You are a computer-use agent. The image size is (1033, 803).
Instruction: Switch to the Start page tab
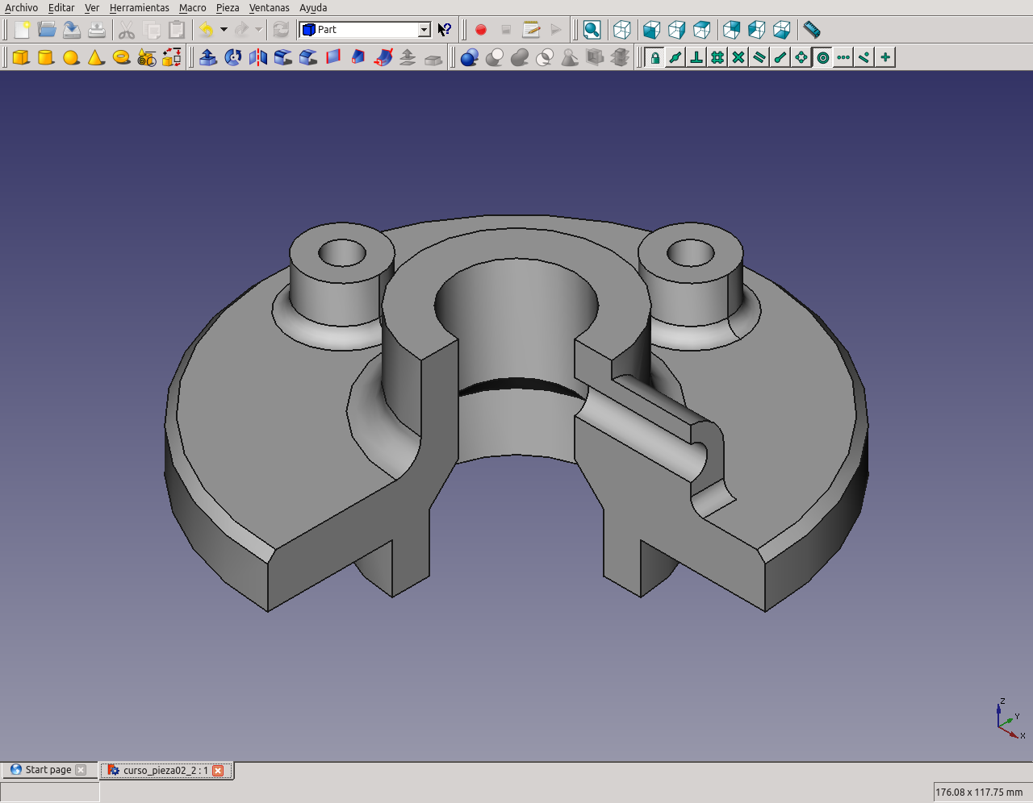pyautogui.click(x=48, y=770)
